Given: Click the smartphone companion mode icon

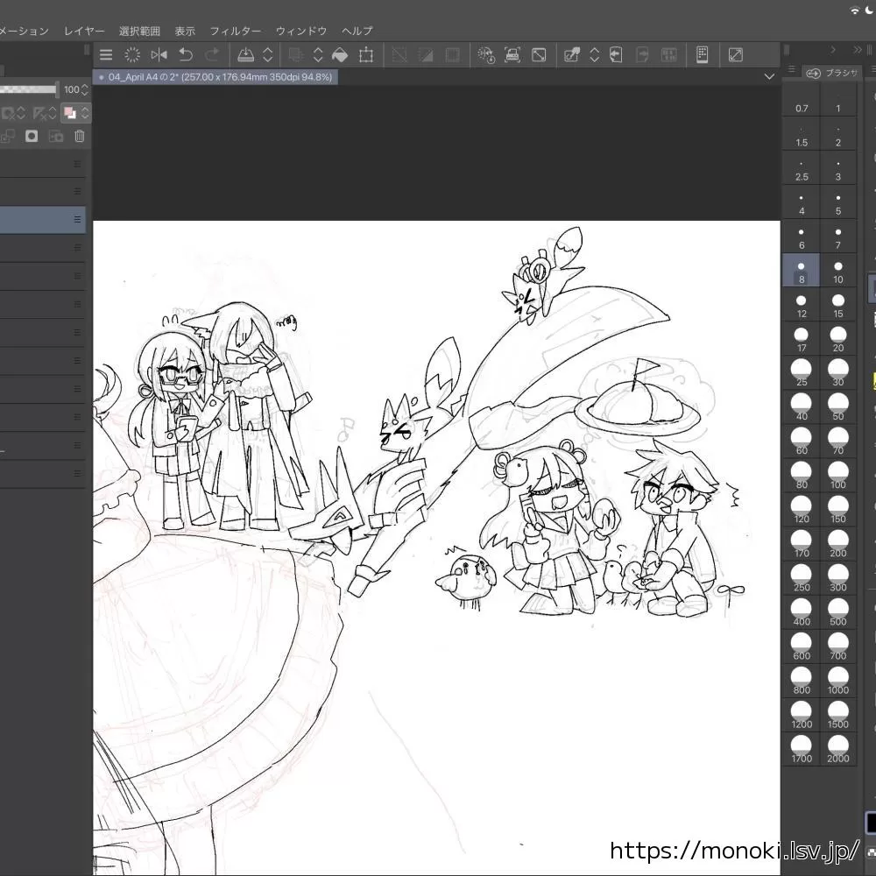Looking at the screenshot, I should click(x=702, y=55).
